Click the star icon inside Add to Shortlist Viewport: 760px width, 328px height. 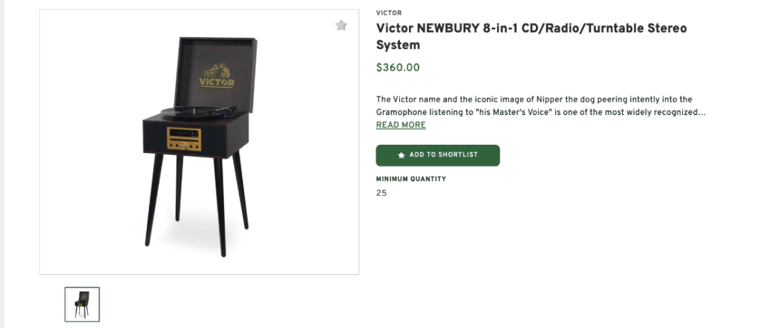[402, 155]
